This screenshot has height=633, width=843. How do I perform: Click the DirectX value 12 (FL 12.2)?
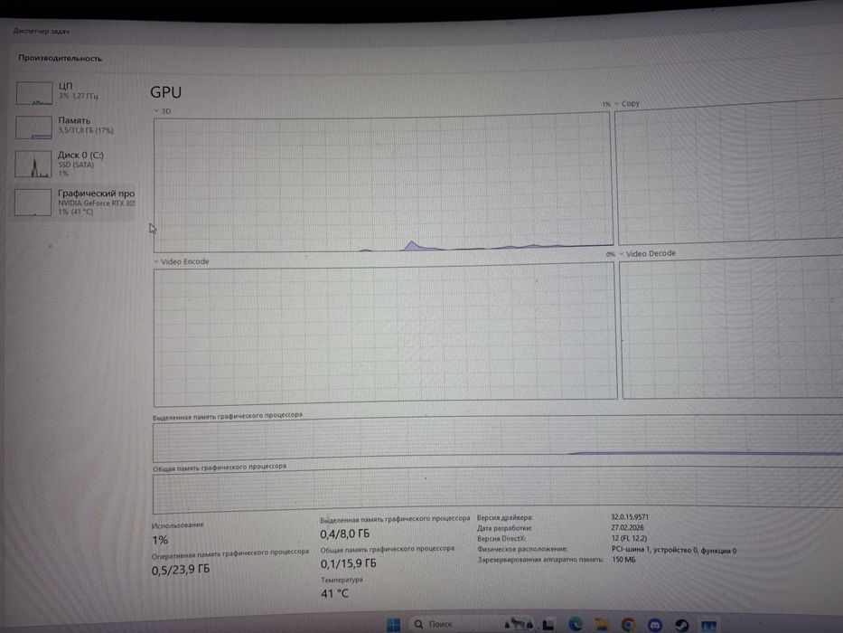pyautogui.click(x=629, y=538)
